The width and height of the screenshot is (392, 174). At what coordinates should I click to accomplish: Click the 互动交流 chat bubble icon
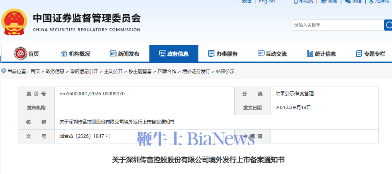[261, 54]
